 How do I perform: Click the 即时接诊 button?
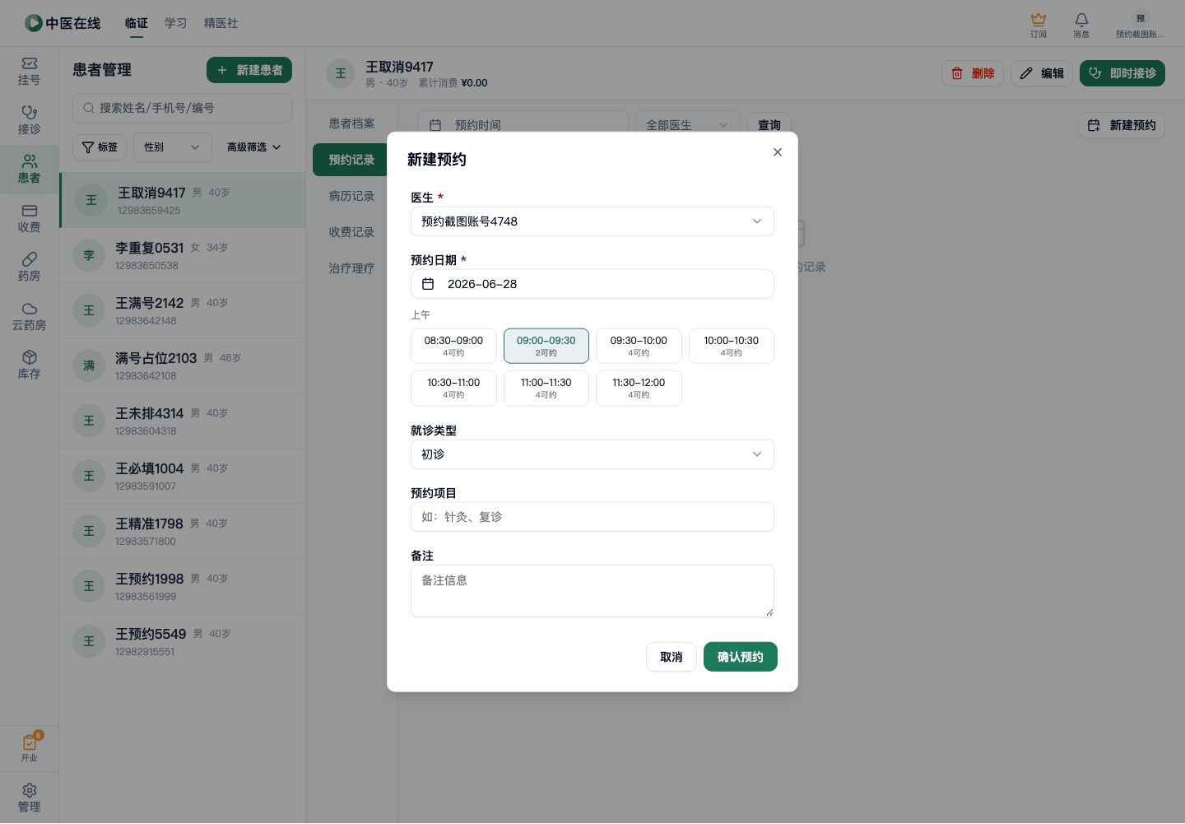tap(1122, 73)
